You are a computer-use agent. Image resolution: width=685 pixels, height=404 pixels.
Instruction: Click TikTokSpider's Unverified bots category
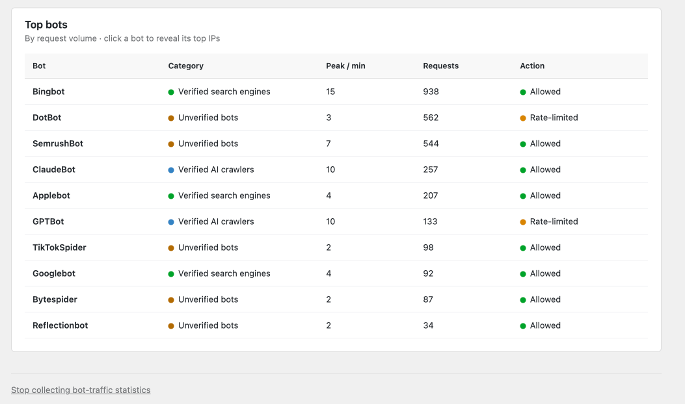point(203,247)
